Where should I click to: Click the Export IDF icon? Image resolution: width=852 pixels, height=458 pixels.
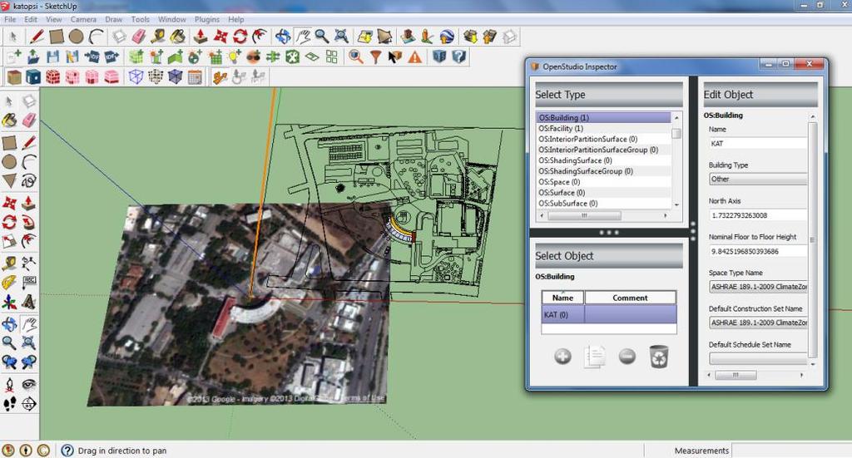click(x=111, y=57)
